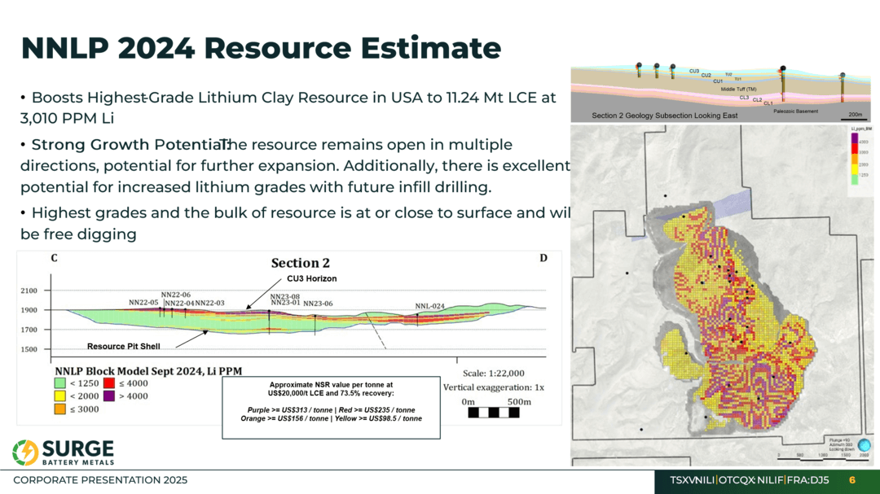Screen dimensions: 880x494
Task: Click the NN22-05 drill hole label
Action: click(x=143, y=303)
